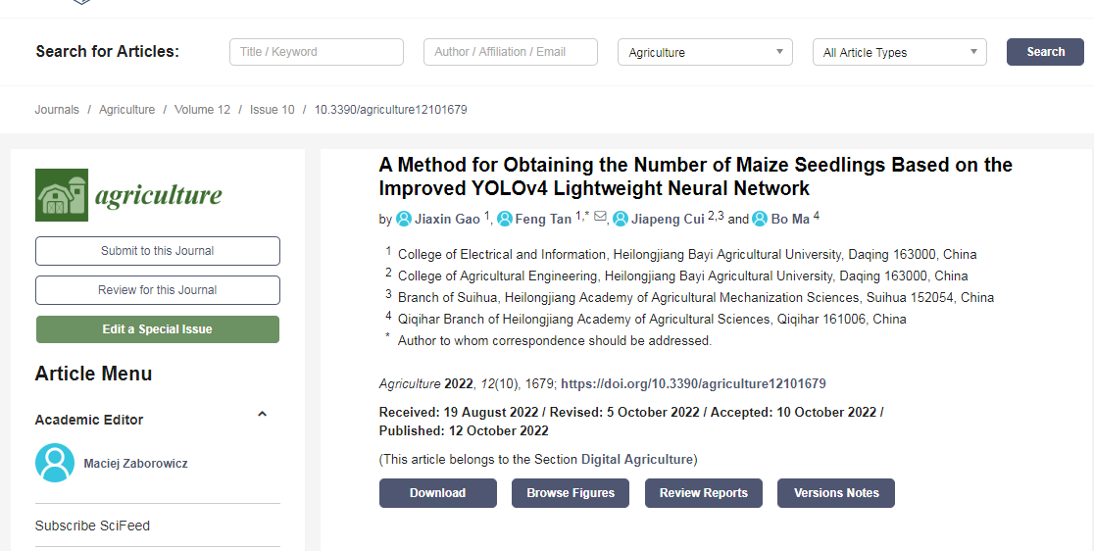Click Bo Ma's author profile icon

(x=760, y=219)
